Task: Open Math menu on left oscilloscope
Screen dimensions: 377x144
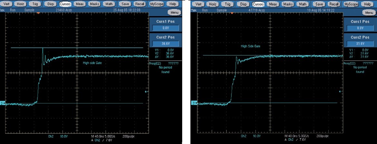Action: pos(110,4)
